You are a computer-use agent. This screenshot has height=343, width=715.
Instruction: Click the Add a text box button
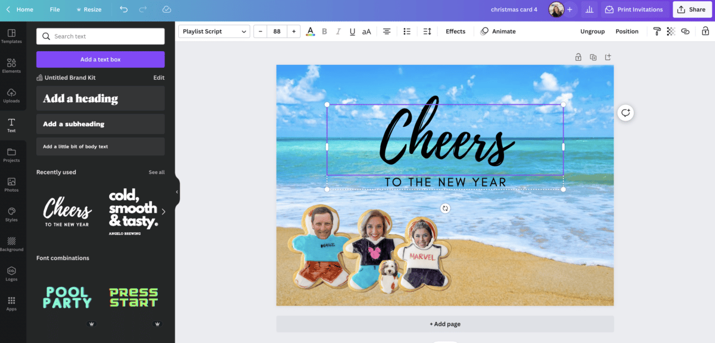click(x=100, y=60)
